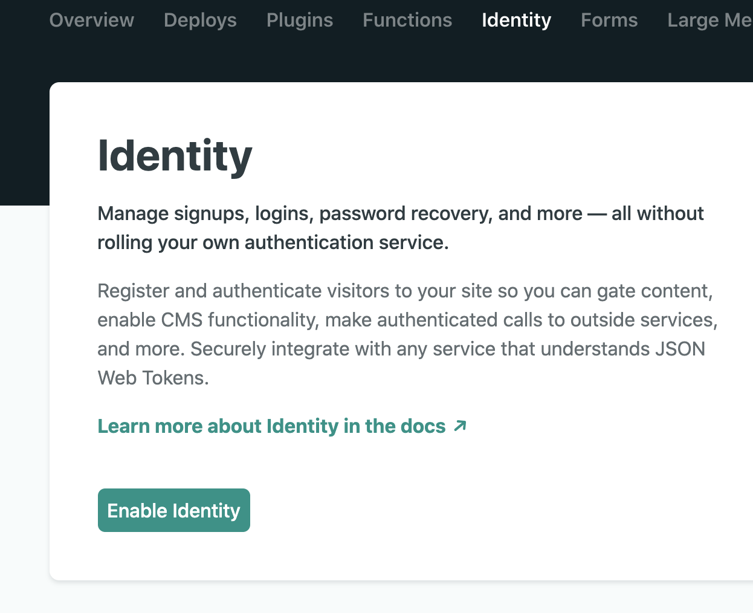The height and width of the screenshot is (613, 753).
Task: Click the currently highlighted Identity nav item
Action: pos(516,20)
